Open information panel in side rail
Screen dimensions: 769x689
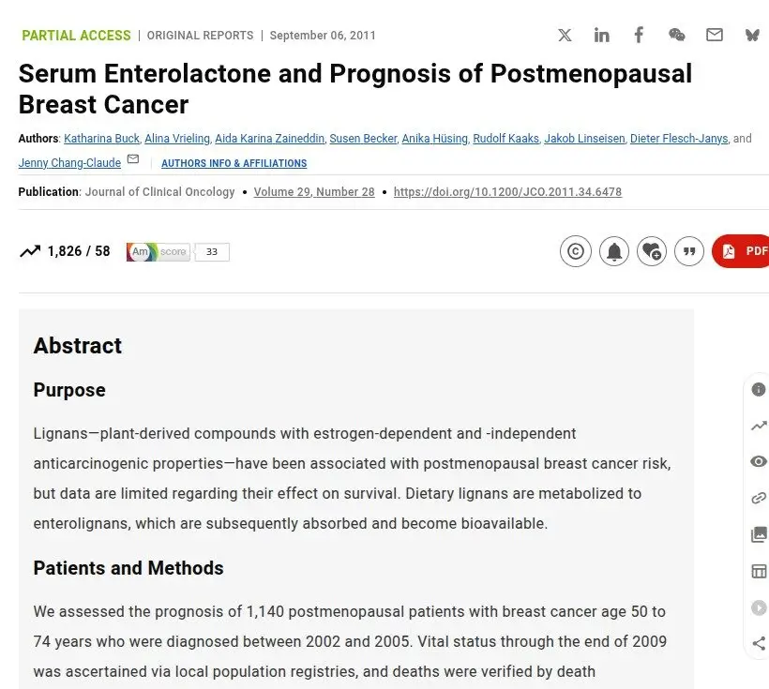[x=758, y=389]
